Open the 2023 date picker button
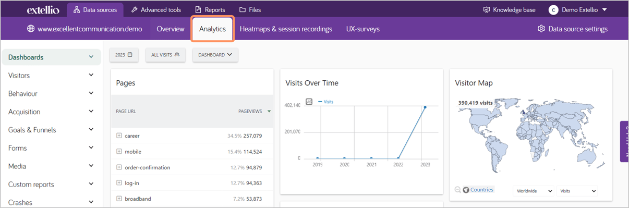Screen dimensions: 629x208 [x=124, y=55]
